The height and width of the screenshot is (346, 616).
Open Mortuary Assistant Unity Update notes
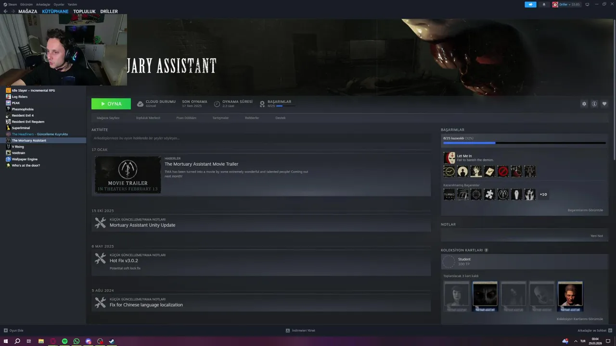(142, 225)
